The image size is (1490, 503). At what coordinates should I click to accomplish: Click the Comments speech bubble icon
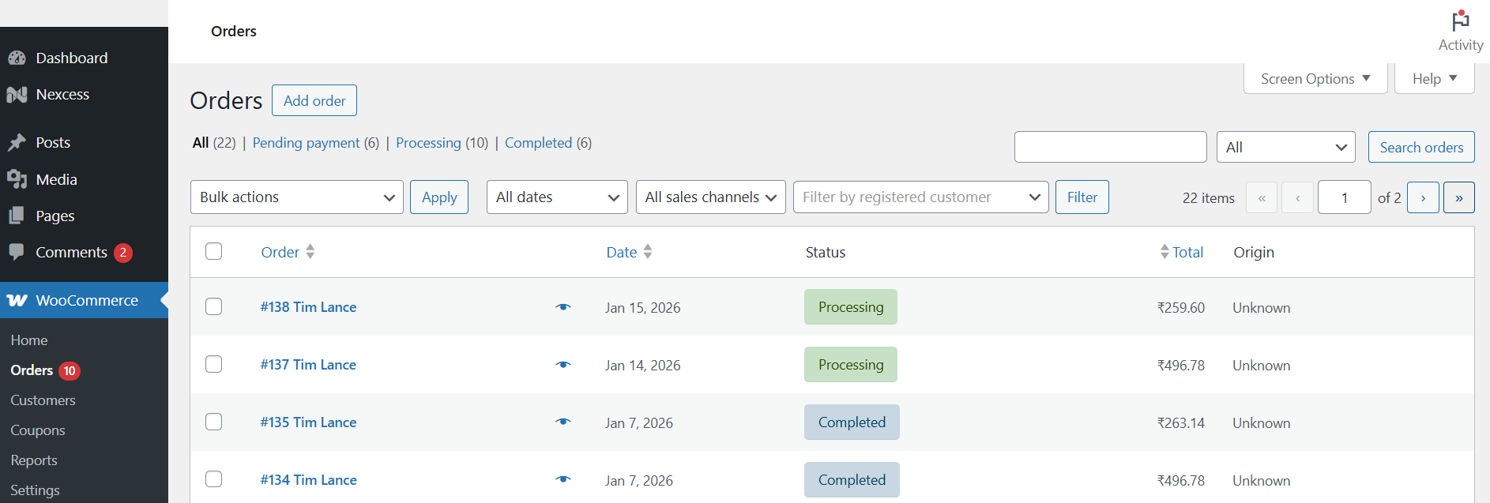point(17,252)
